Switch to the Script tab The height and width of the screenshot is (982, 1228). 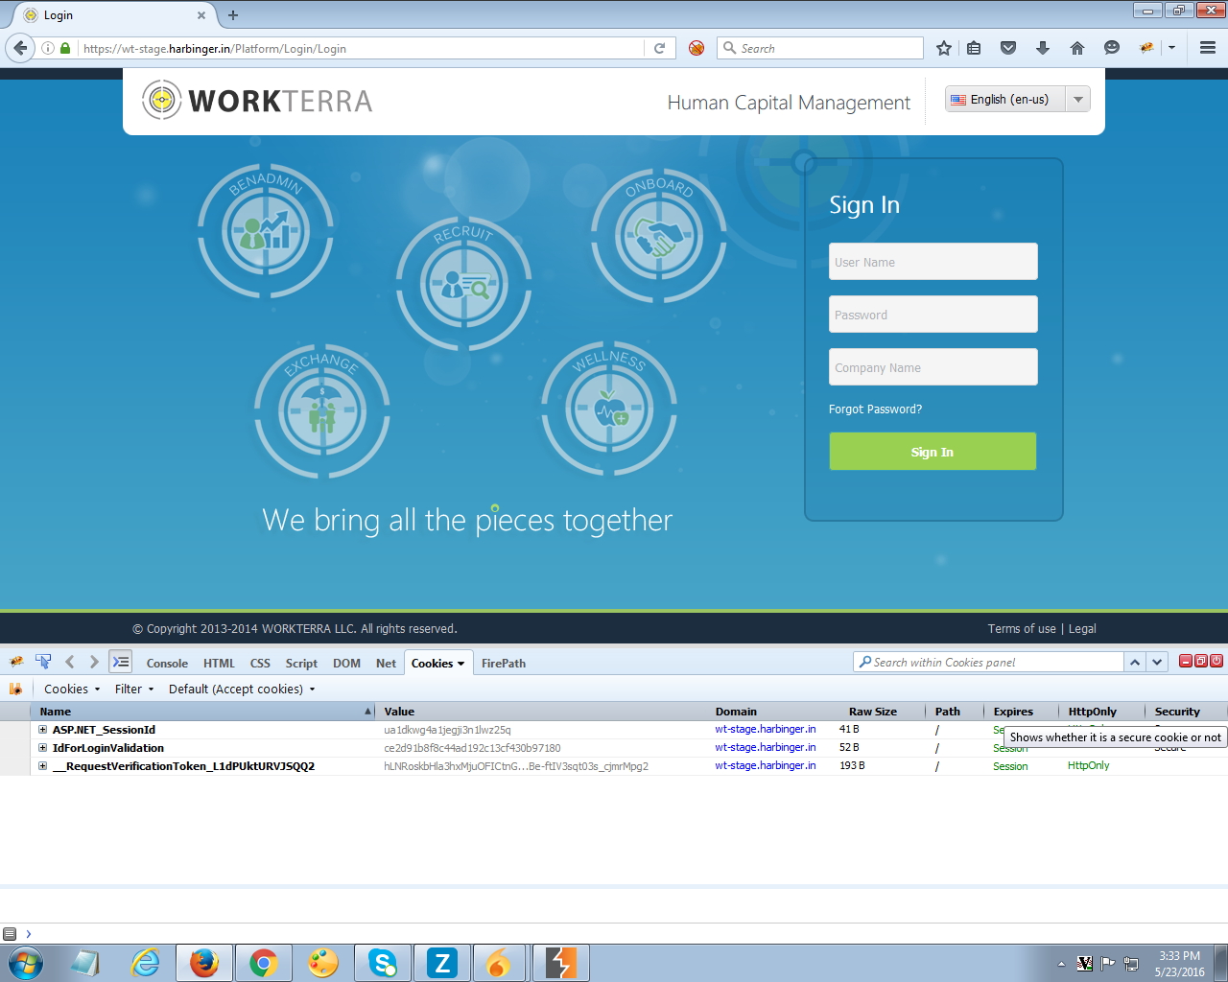click(x=301, y=664)
